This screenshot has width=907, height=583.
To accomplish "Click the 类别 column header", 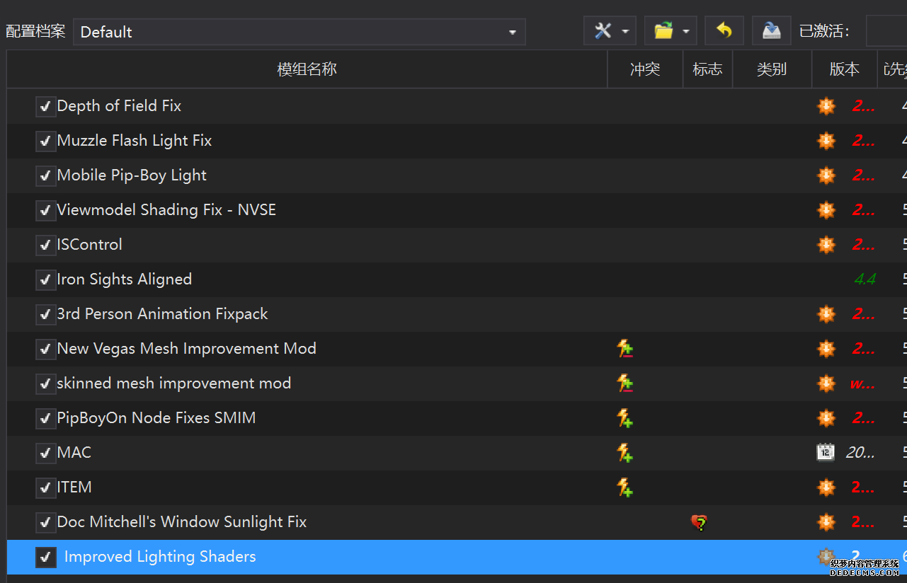I will (772, 69).
